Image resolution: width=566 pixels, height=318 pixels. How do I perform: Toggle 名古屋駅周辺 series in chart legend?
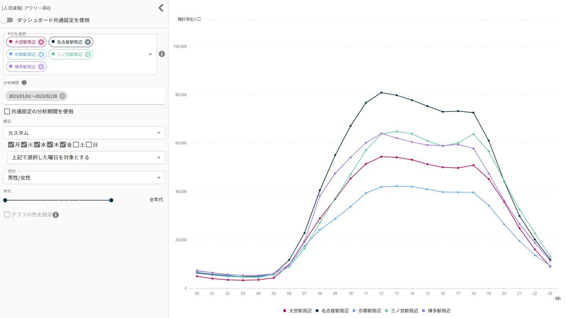332,311
